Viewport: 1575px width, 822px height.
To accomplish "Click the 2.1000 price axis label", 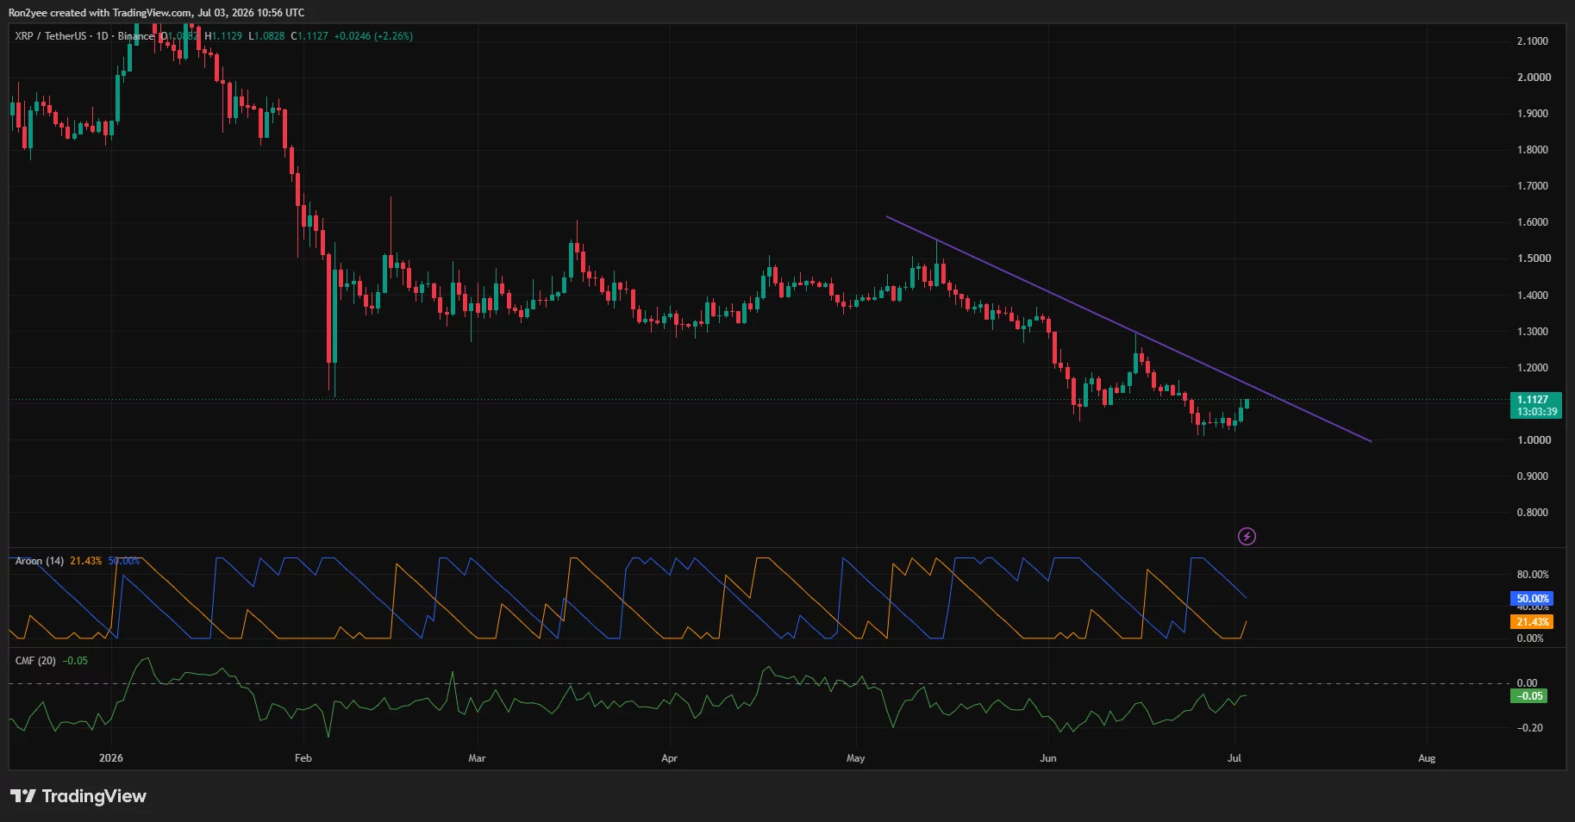I will pos(1533,41).
